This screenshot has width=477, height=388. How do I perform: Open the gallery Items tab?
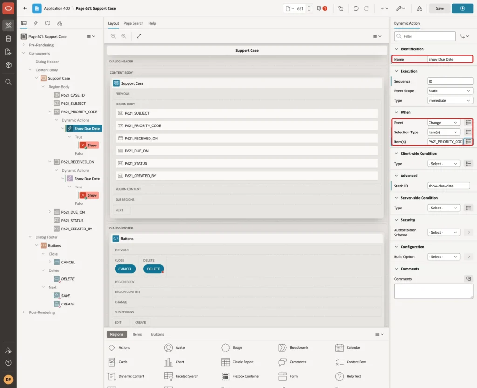[x=137, y=334]
